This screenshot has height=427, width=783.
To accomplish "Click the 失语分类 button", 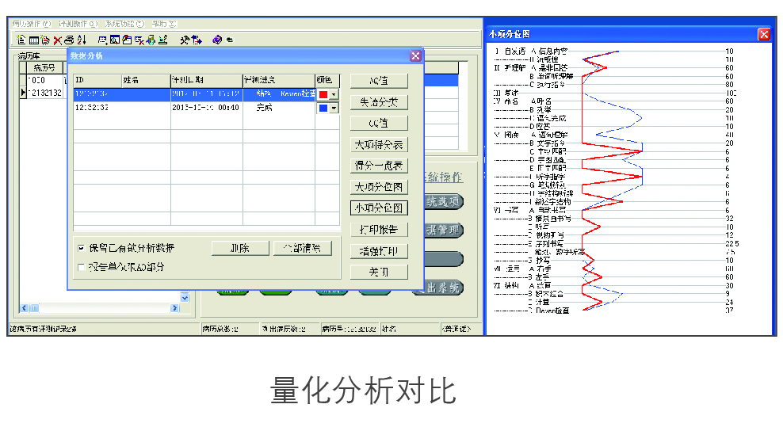I will 379,102.
